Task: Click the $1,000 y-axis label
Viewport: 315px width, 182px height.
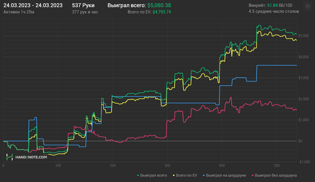Action: [304, 120]
